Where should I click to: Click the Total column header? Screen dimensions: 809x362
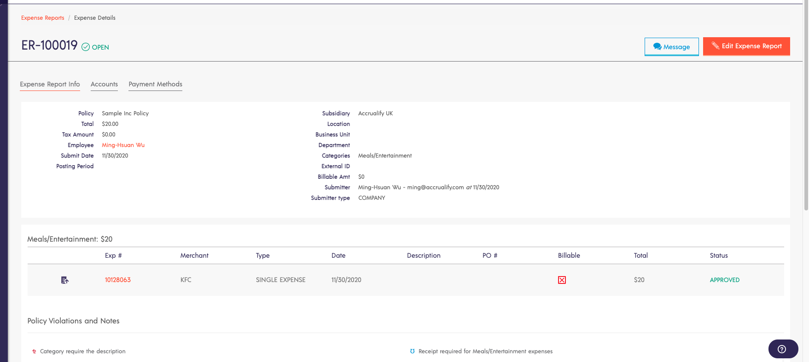tap(640, 255)
